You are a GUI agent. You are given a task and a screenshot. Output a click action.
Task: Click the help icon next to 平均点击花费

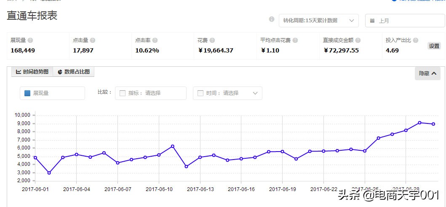pyautogui.click(x=295, y=41)
